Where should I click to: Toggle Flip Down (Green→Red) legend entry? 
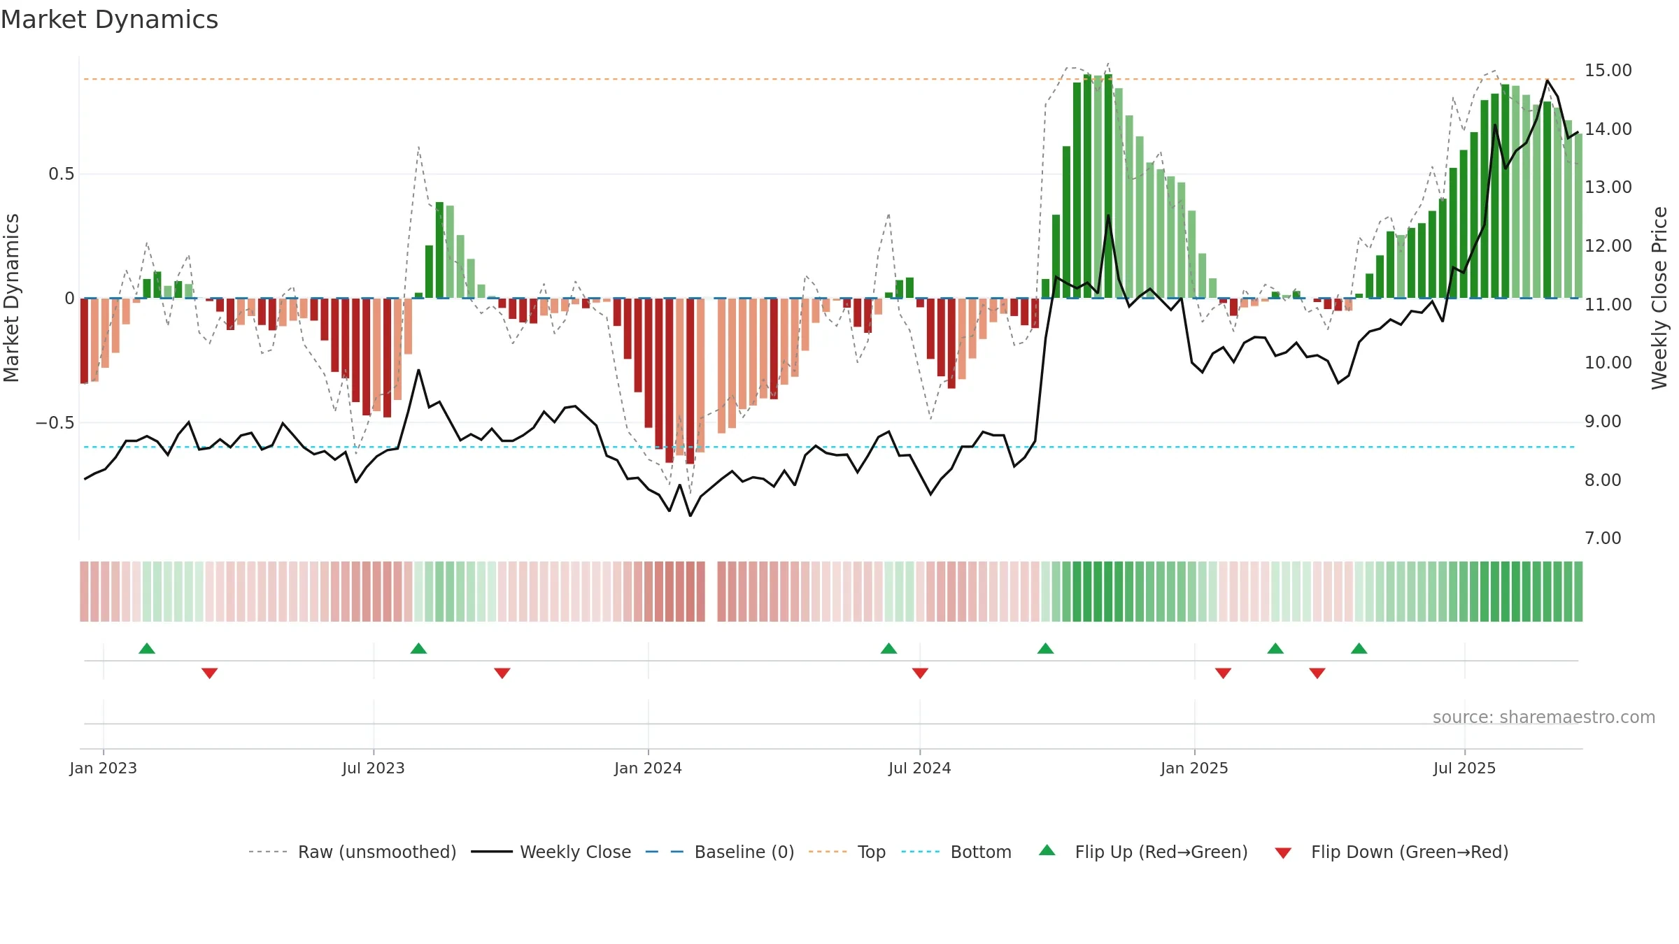pyautogui.click(x=1391, y=852)
